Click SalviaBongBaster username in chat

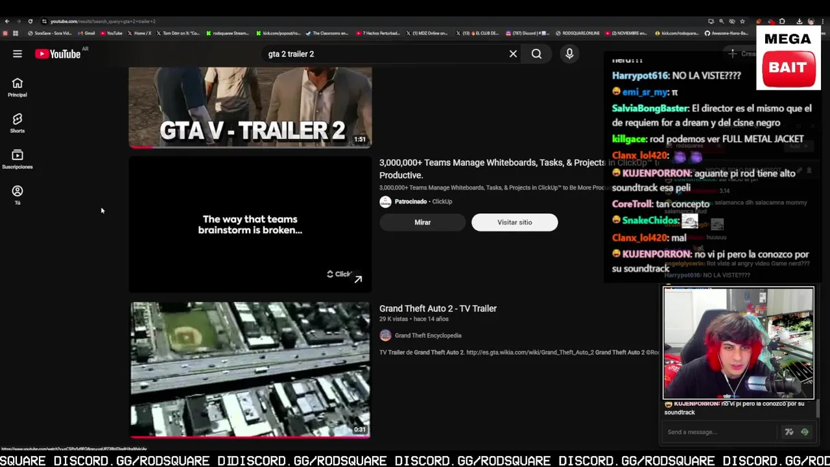tap(650, 109)
